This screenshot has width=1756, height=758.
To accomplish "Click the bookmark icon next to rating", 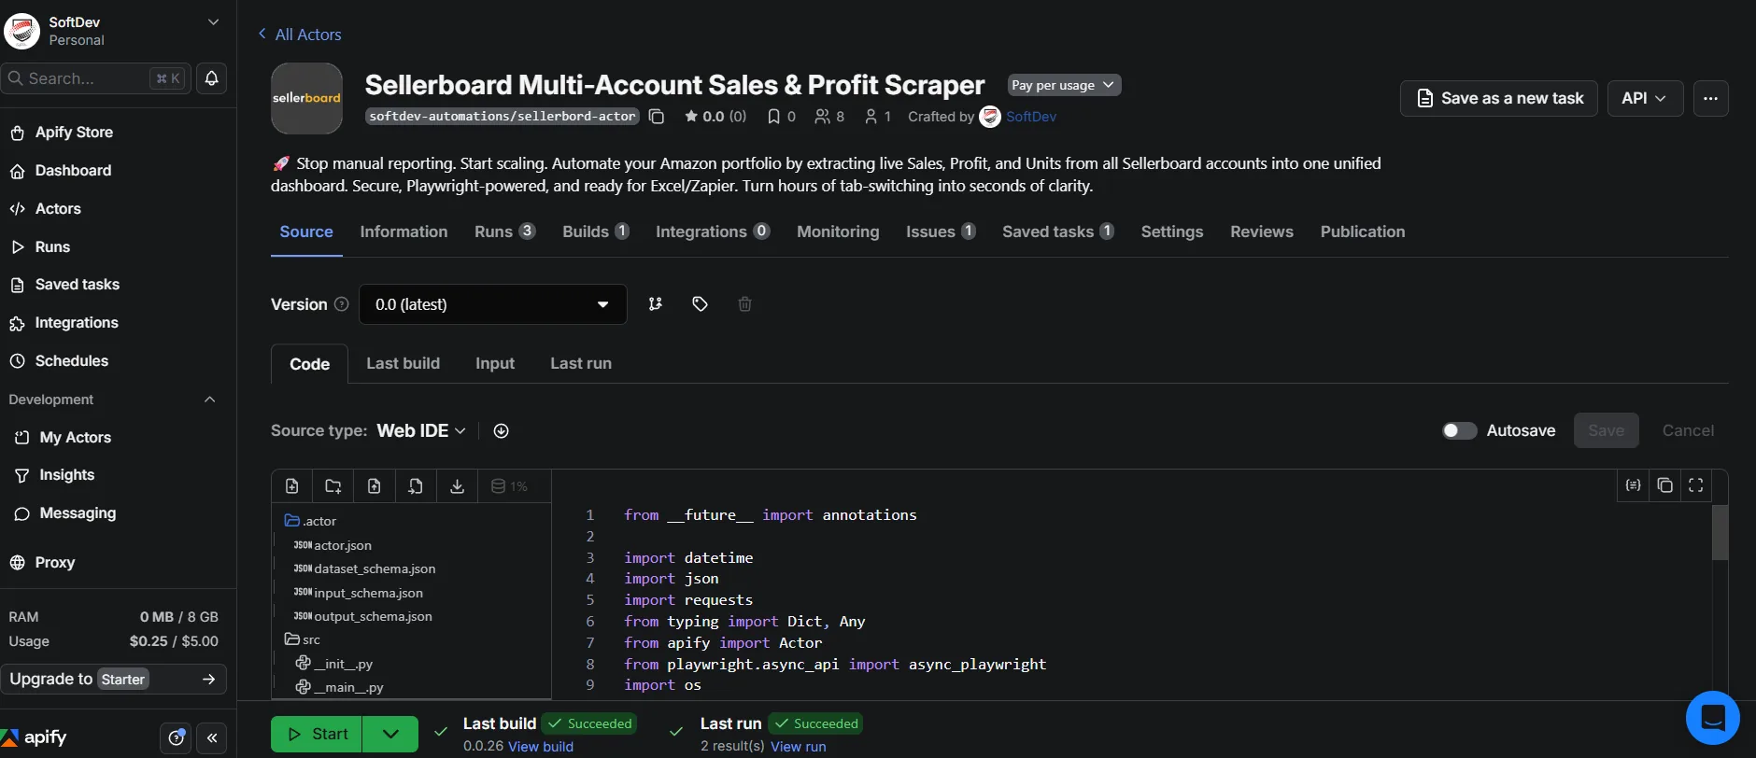I will [773, 117].
